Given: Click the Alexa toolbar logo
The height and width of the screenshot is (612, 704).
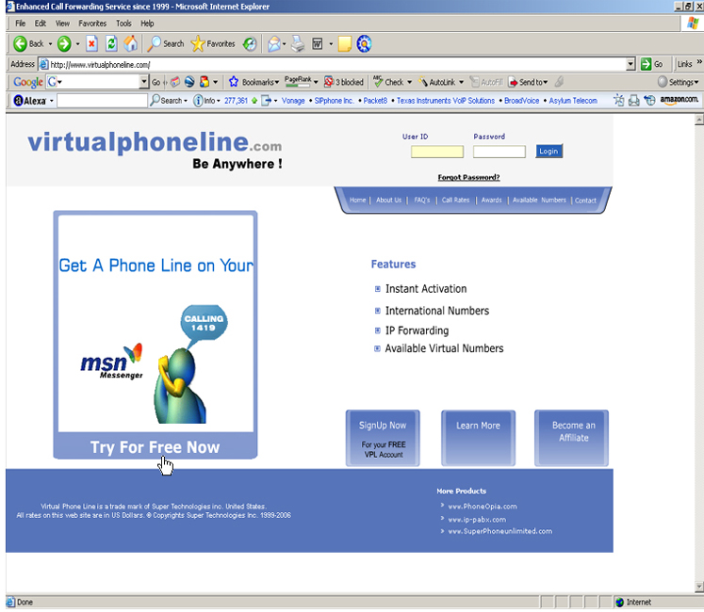Looking at the screenshot, I should [30, 101].
